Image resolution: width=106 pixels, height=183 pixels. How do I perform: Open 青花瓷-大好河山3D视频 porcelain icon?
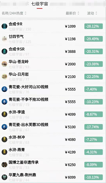pyautogui.click(x=4, y=89)
